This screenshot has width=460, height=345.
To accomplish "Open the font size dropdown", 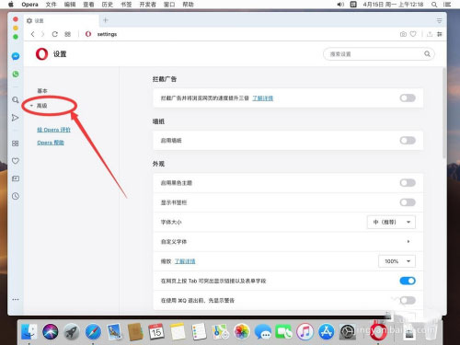I will (x=391, y=222).
